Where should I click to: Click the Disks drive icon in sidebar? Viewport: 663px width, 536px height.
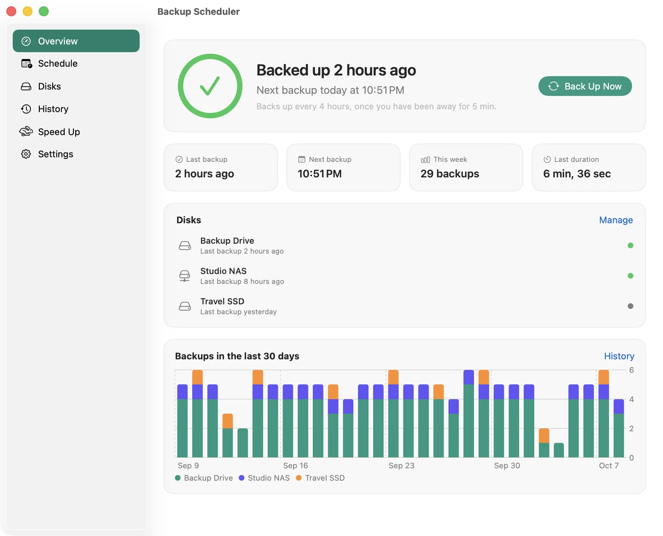coord(26,86)
